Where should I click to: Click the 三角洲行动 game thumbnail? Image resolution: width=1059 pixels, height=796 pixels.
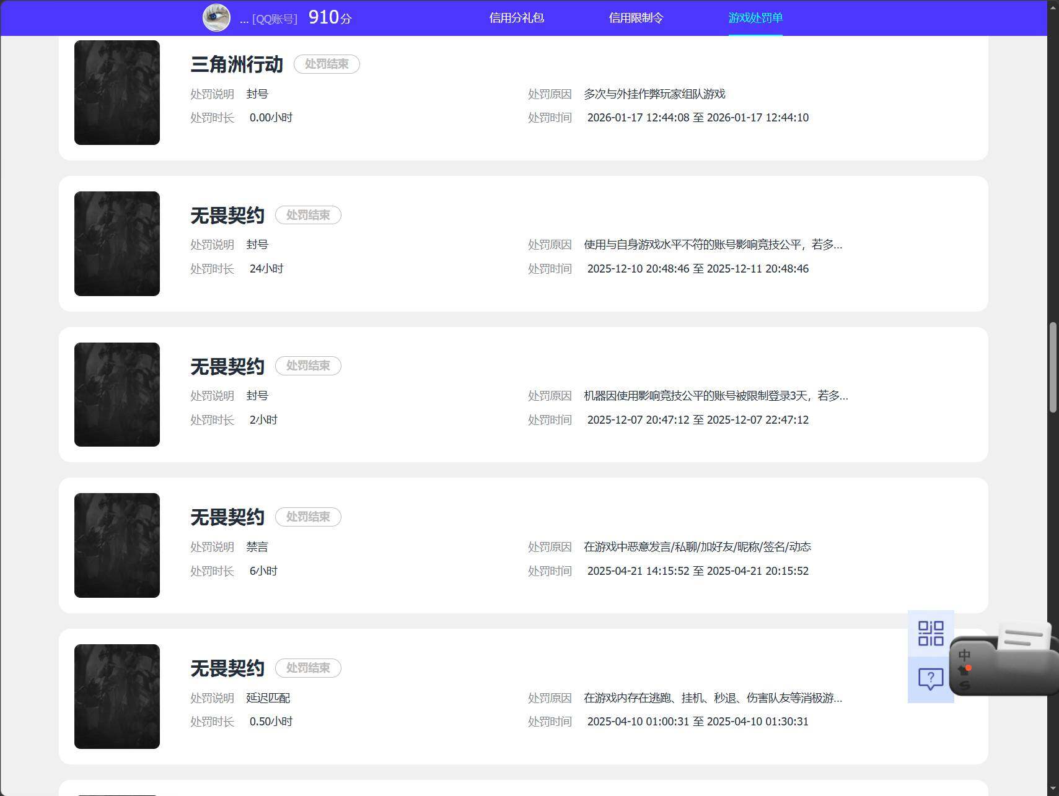click(x=117, y=92)
